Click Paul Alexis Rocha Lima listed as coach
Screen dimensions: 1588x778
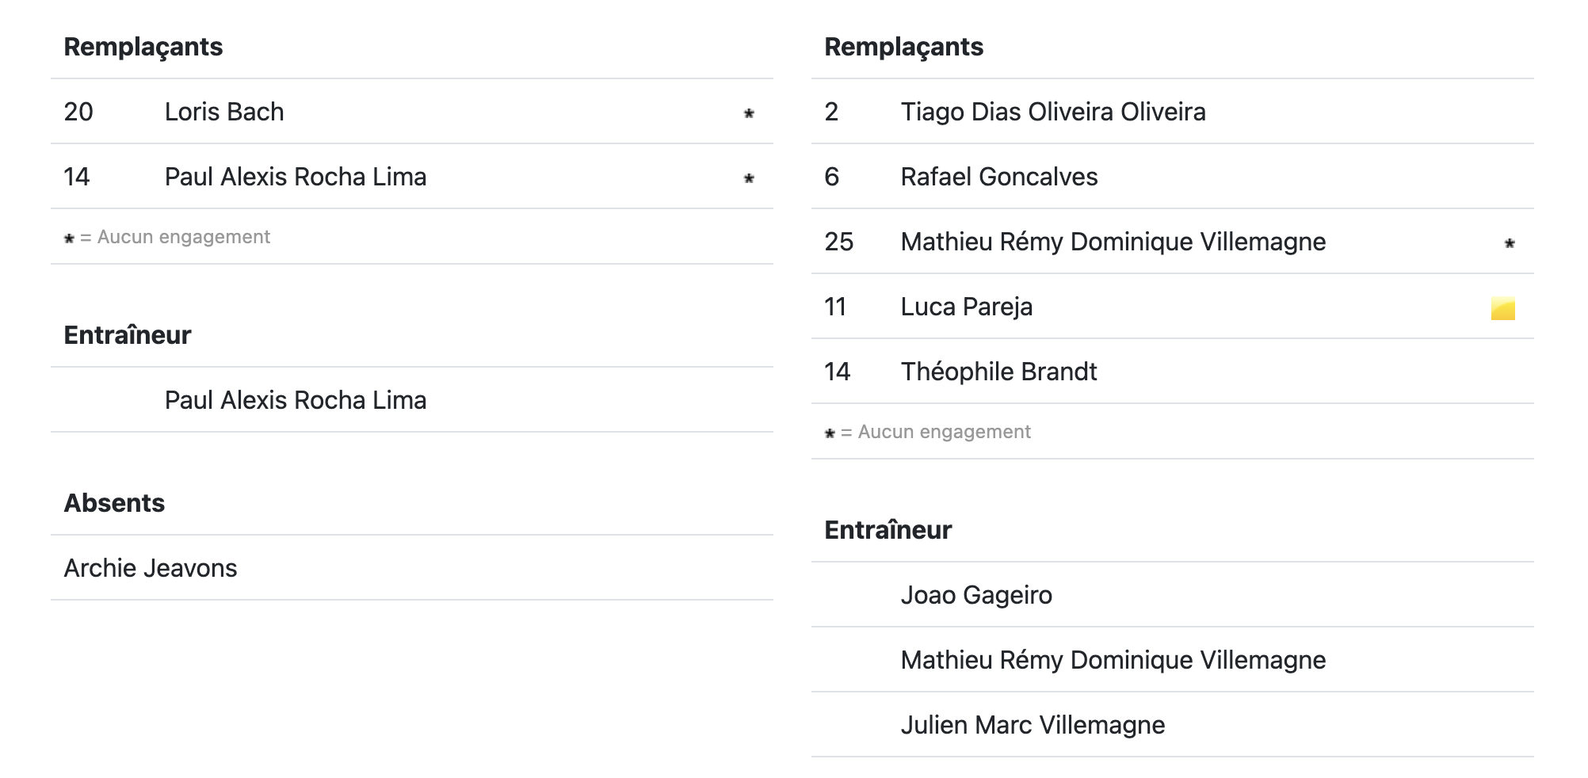(296, 400)
